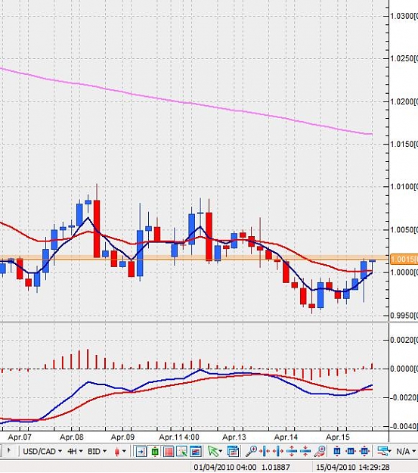Click the 1.0050 price axis label
The width and height of the screenshot is (418, 473).
pyautogui.click(x=404, y=229)
